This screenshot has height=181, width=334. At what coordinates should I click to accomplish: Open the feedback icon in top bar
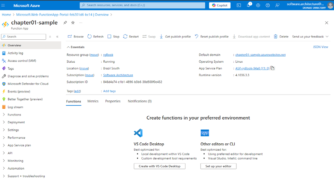277,5
